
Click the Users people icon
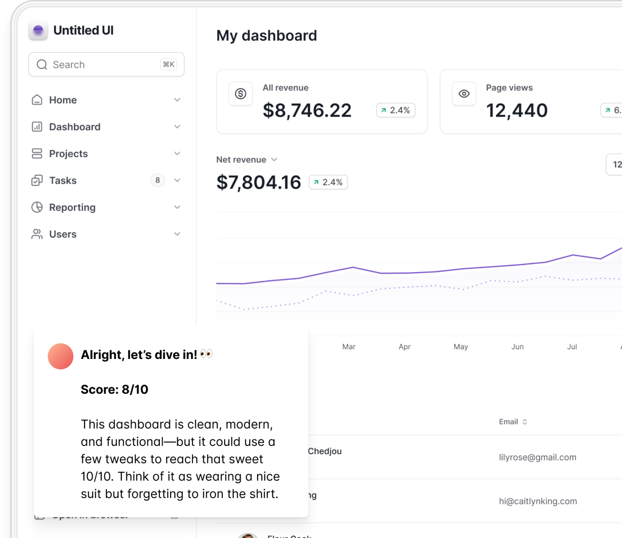click(x=37, y=234)
